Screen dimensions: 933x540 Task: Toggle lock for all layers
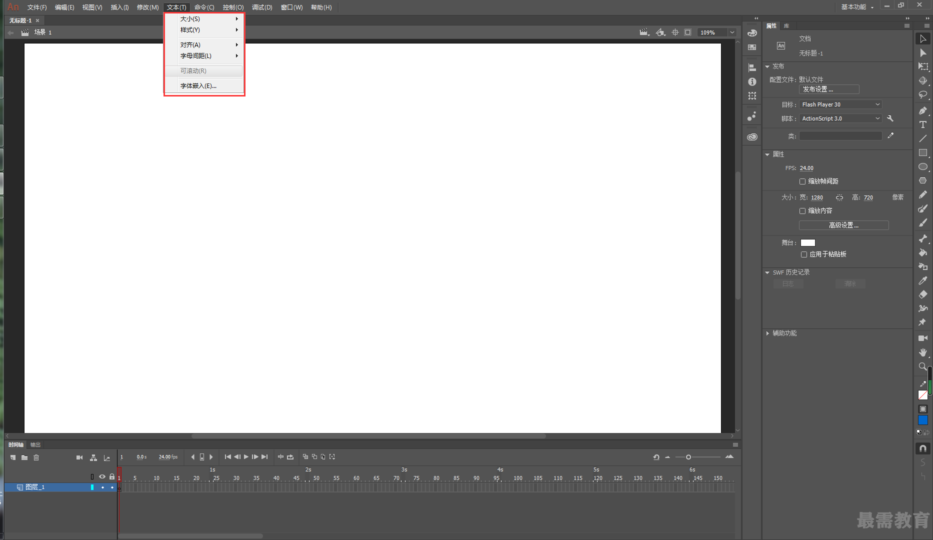click(112, 476)
